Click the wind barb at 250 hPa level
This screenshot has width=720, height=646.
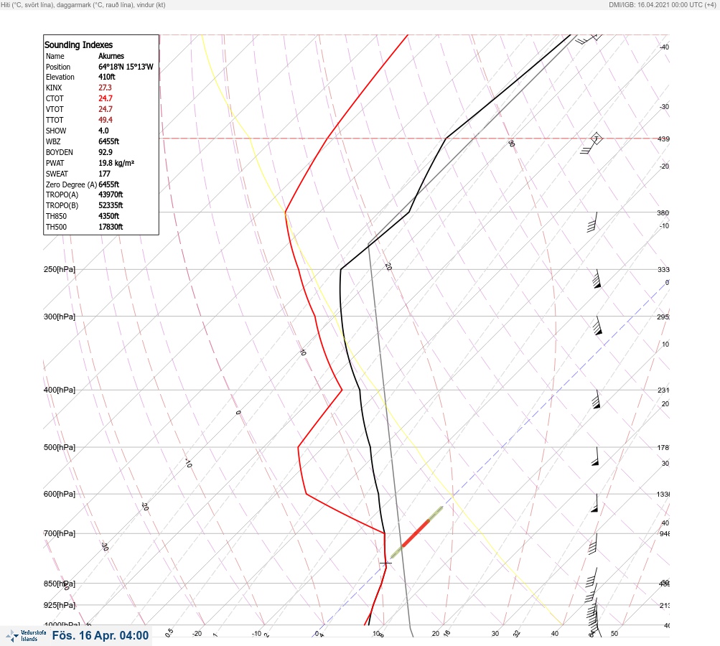(x=597, y=278)
